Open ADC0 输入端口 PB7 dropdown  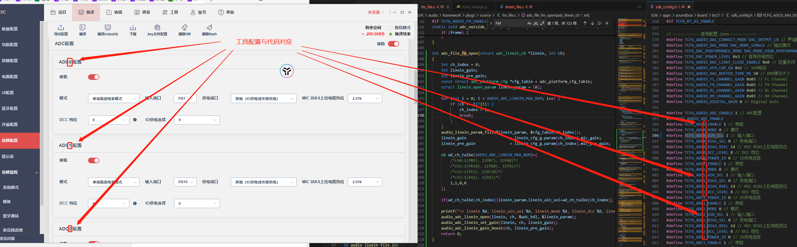(x=185, y=99)
